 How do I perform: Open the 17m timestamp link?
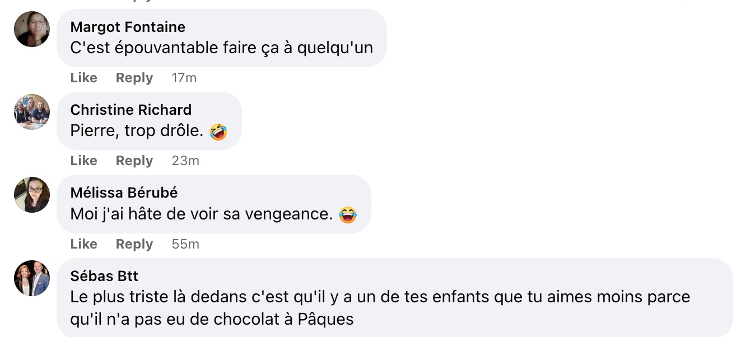click(184, 78)
